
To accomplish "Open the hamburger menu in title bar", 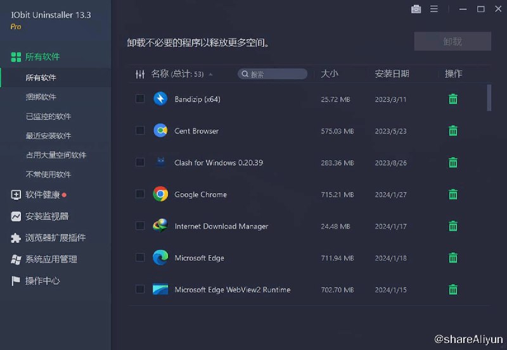I will point(434,9).
